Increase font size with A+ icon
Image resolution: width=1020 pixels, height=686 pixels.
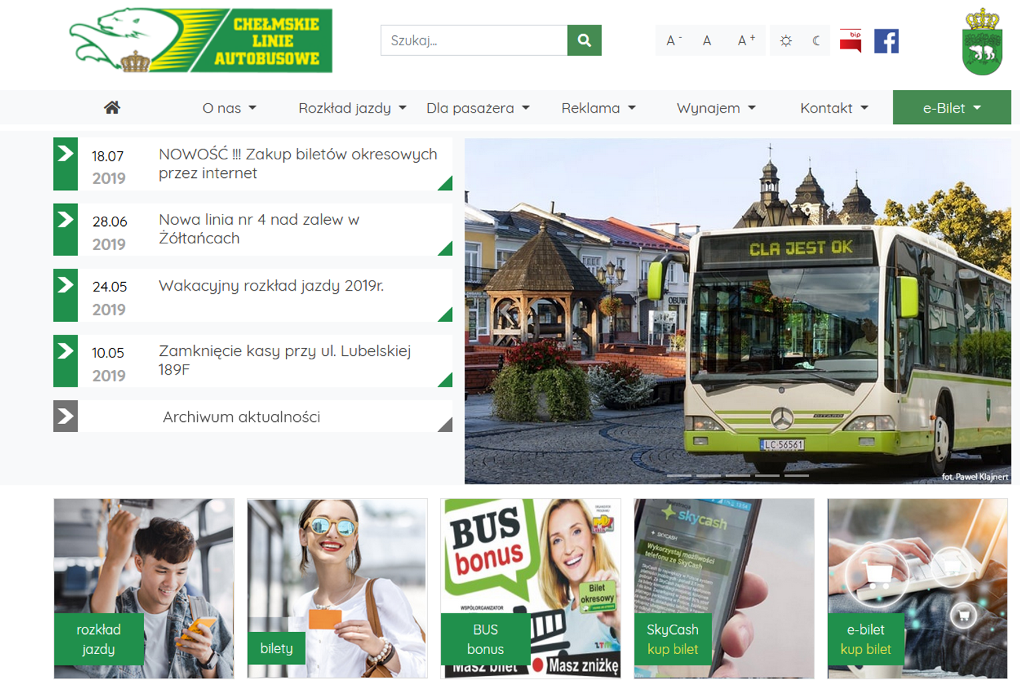pos(745,41)
